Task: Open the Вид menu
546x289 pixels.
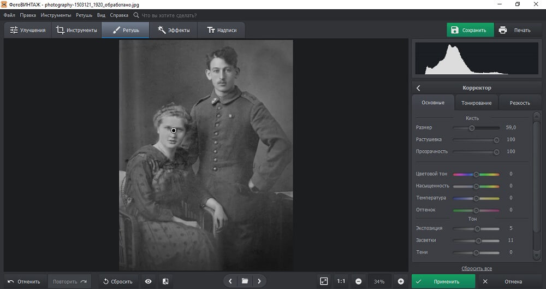Action: tap(101, 15)
